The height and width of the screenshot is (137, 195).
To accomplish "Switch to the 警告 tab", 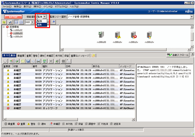I will [35, 56].
